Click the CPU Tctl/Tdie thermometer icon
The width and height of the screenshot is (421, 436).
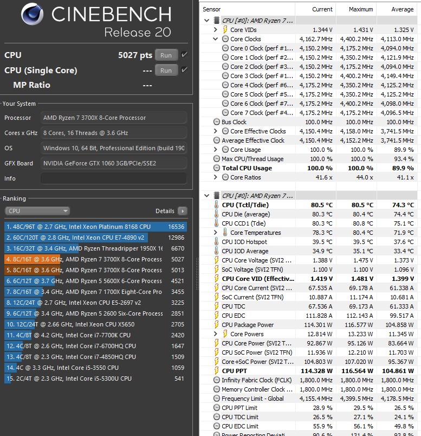(217, 205)
